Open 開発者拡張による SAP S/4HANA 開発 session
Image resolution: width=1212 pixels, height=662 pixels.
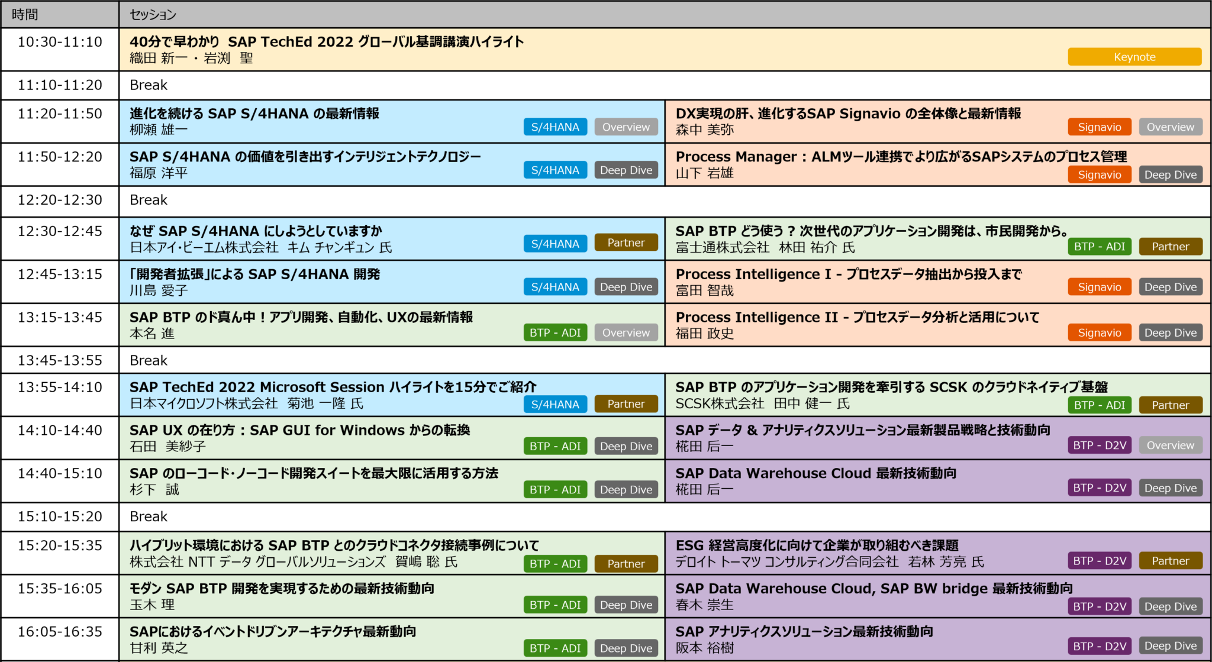[254, 275]
